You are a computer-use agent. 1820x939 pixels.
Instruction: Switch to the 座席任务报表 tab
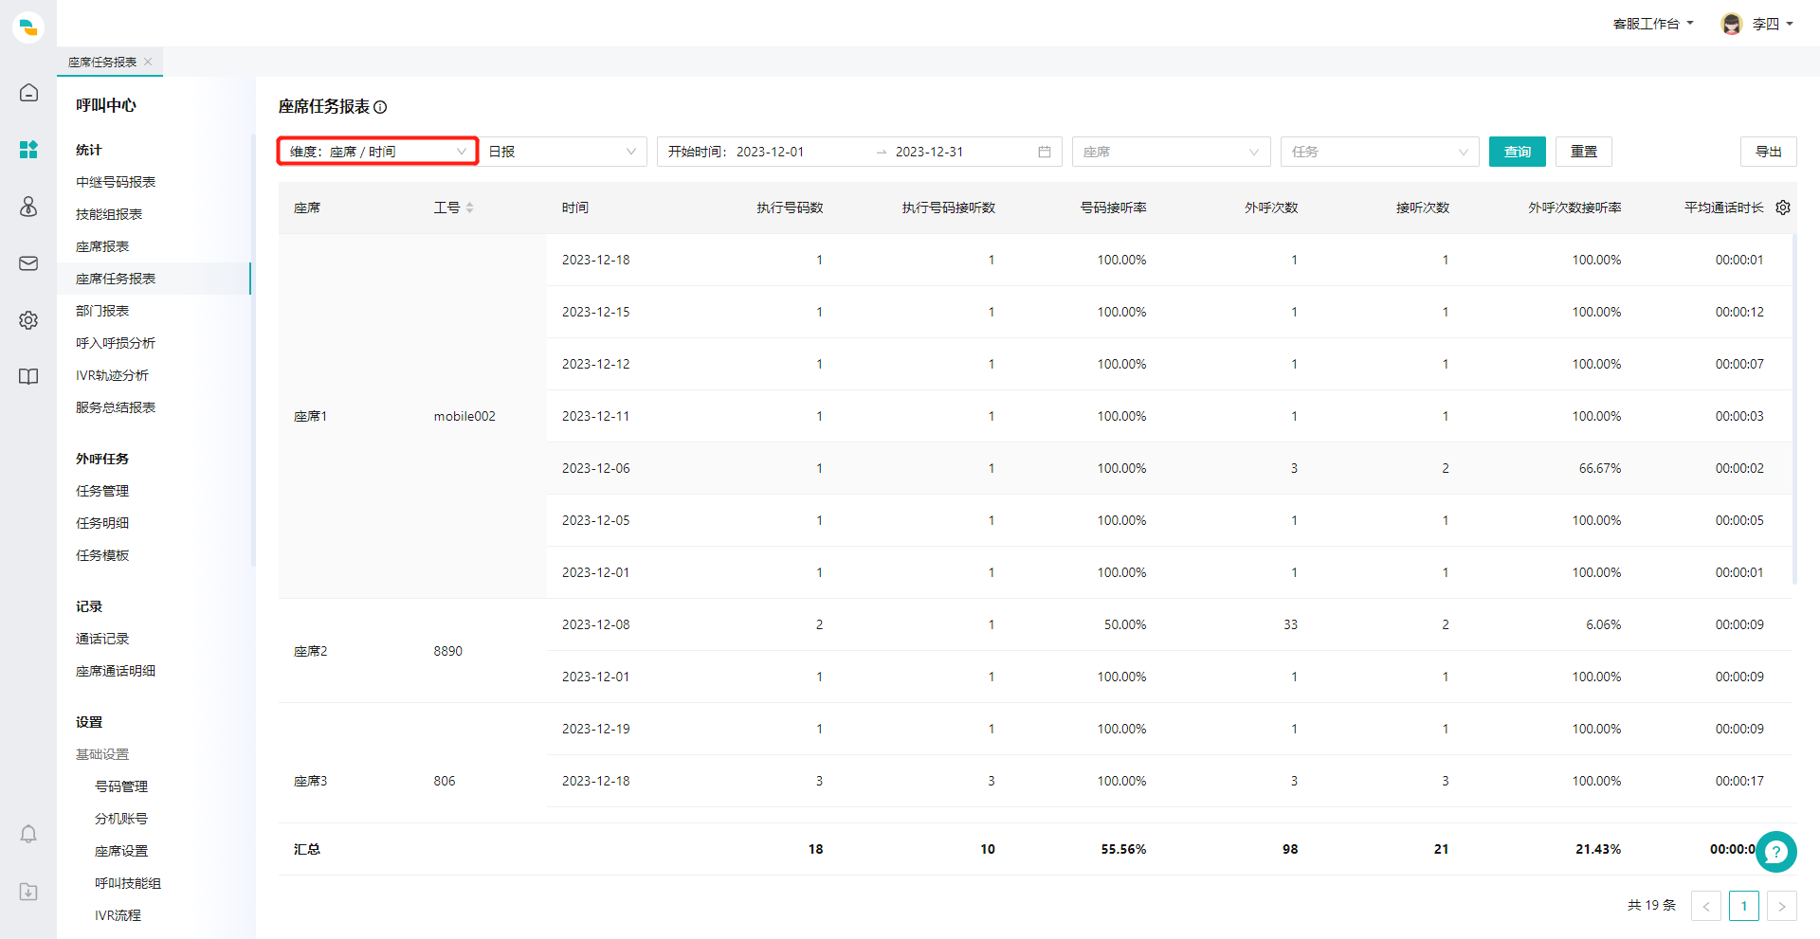(x=102, y=62)
